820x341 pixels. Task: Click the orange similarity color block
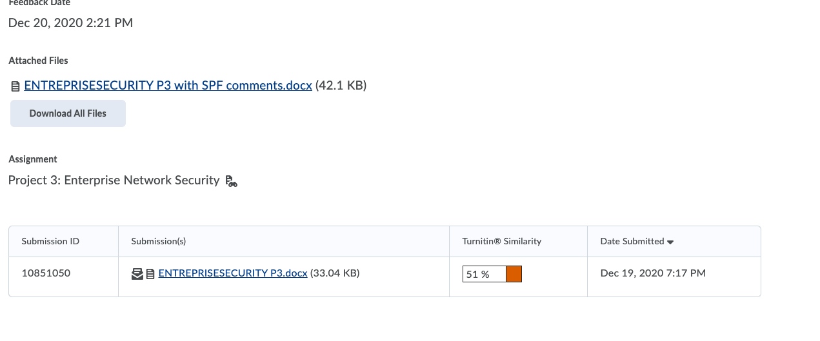click(x=514, y=274)
